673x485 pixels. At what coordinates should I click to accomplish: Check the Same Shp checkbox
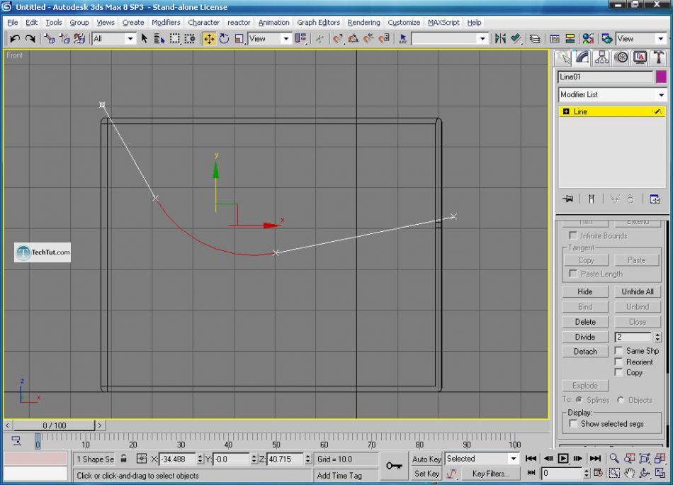coord(618,350)
